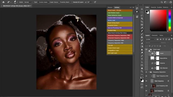
Task: Switch to the Patterns tab
Action: [166, 7]
